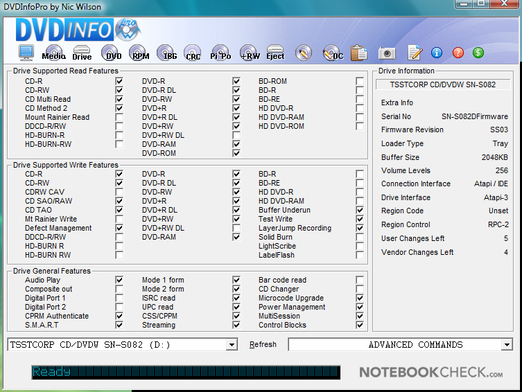522x392 pixels.
Task: Toggle DVD+RW DL read checkbox
Action: pos(236,135)
